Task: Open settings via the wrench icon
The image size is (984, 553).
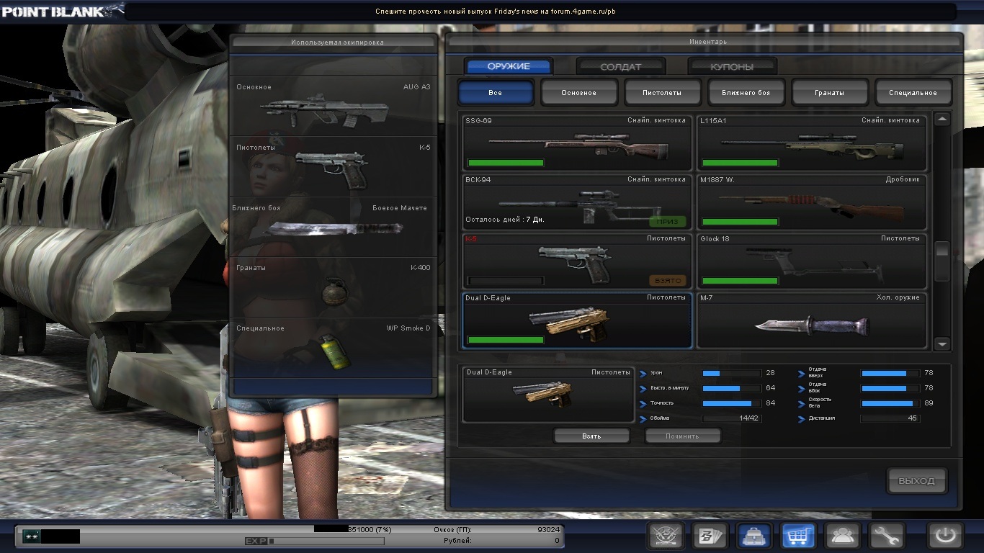Action: (x=885, y=536)
